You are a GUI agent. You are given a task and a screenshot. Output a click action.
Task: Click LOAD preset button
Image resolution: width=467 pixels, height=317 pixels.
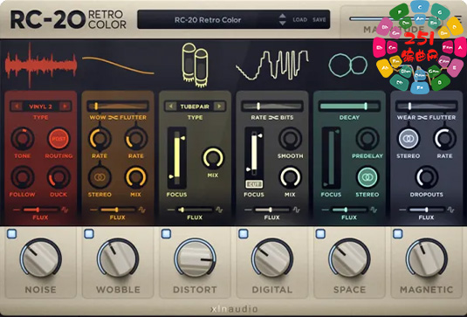299,20
